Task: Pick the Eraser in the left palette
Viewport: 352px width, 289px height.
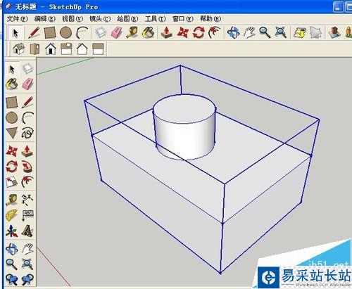Action: click(27, 84)
